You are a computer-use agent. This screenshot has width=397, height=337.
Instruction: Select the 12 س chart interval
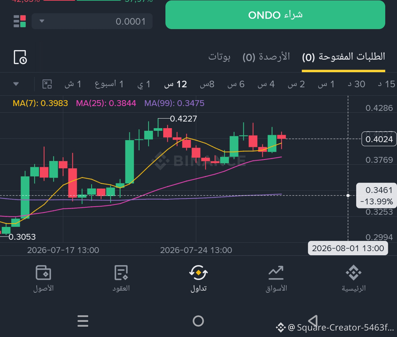click(175, 84)
